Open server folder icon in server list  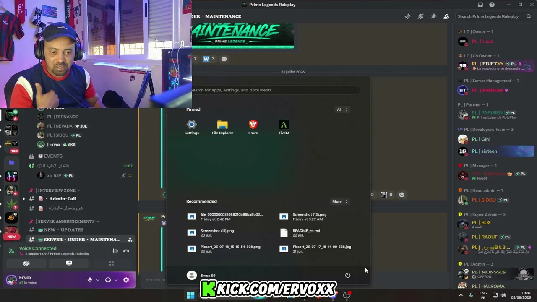[x=11, y=162]
